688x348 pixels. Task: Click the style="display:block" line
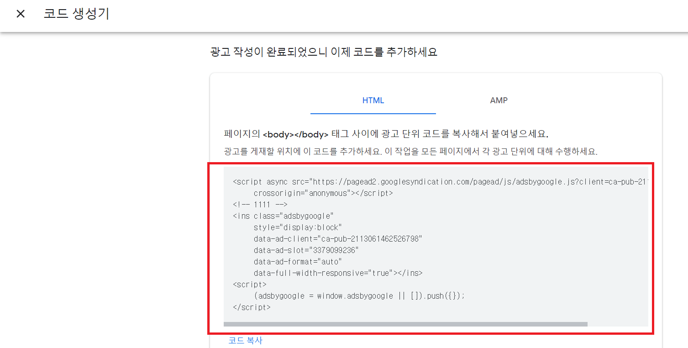pyautogui.click(x=298, y=227)
